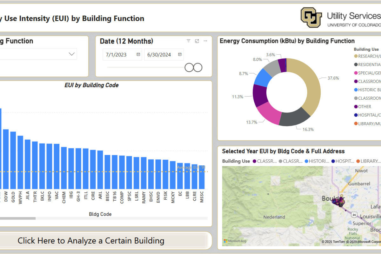Select RESIDENTIAL legend entry
The height and width of the screenshot is (254, 381).
coord(367,64)
